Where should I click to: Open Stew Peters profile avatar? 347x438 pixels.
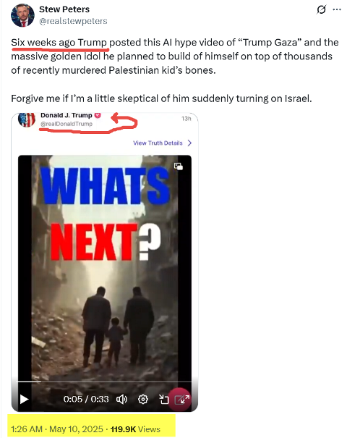pos(22,15)
